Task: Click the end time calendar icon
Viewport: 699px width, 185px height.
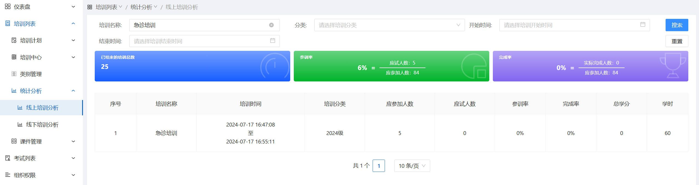Action: tap(272, 41)
